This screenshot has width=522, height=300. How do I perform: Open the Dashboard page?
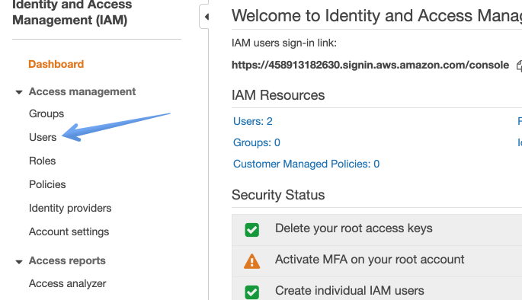(56, 64)
